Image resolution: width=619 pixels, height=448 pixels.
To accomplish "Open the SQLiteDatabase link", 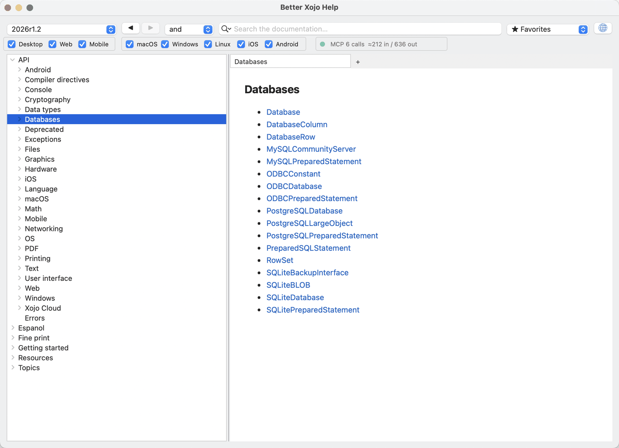I will coord(295,298).
